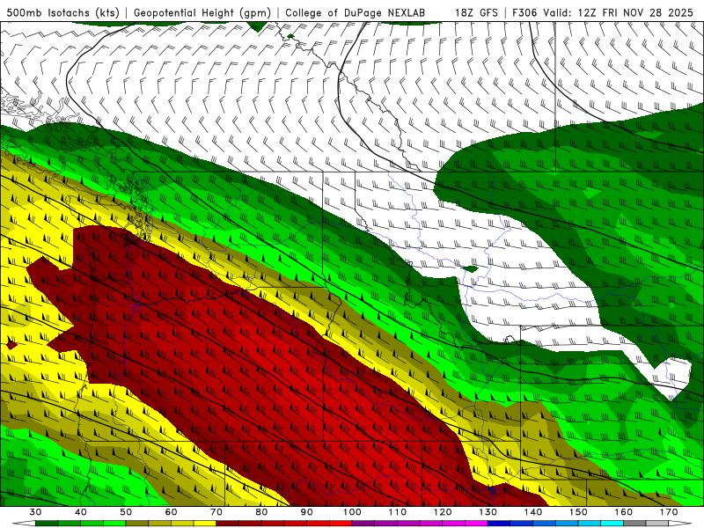Click the legend value 90

point(307,512)
